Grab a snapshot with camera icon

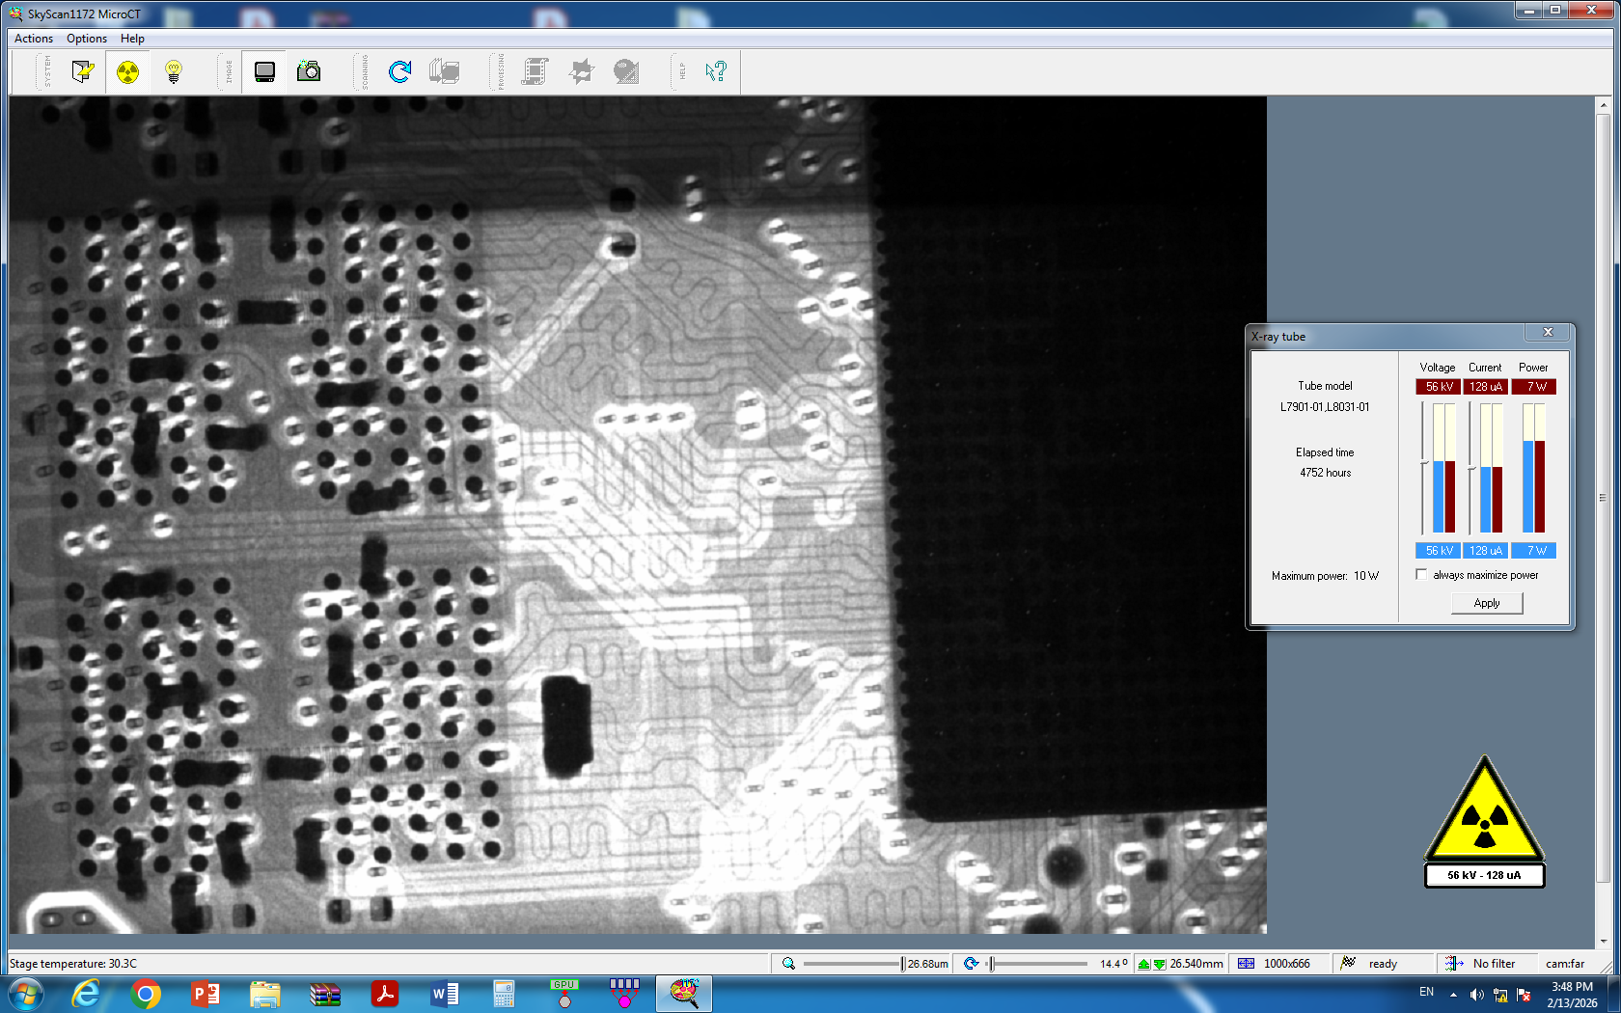[309, 72]
